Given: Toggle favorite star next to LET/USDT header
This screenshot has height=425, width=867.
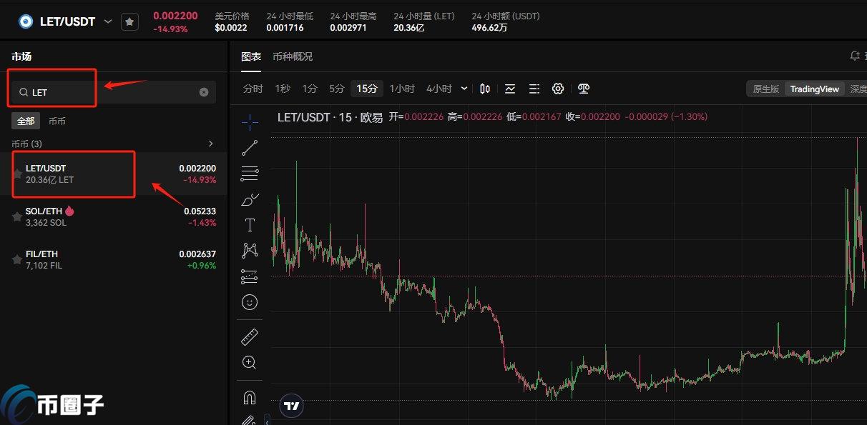Looking at the screenshot, I should pyautogui.click(x=129, y=21).
